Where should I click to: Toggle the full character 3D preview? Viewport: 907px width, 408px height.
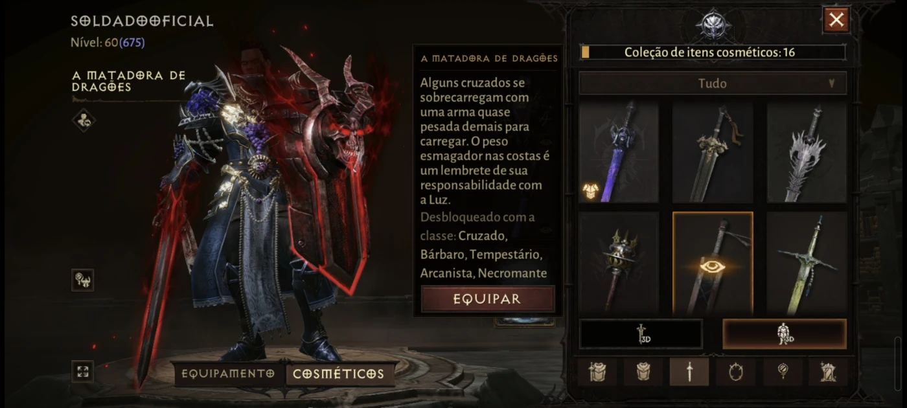point(785,334)
